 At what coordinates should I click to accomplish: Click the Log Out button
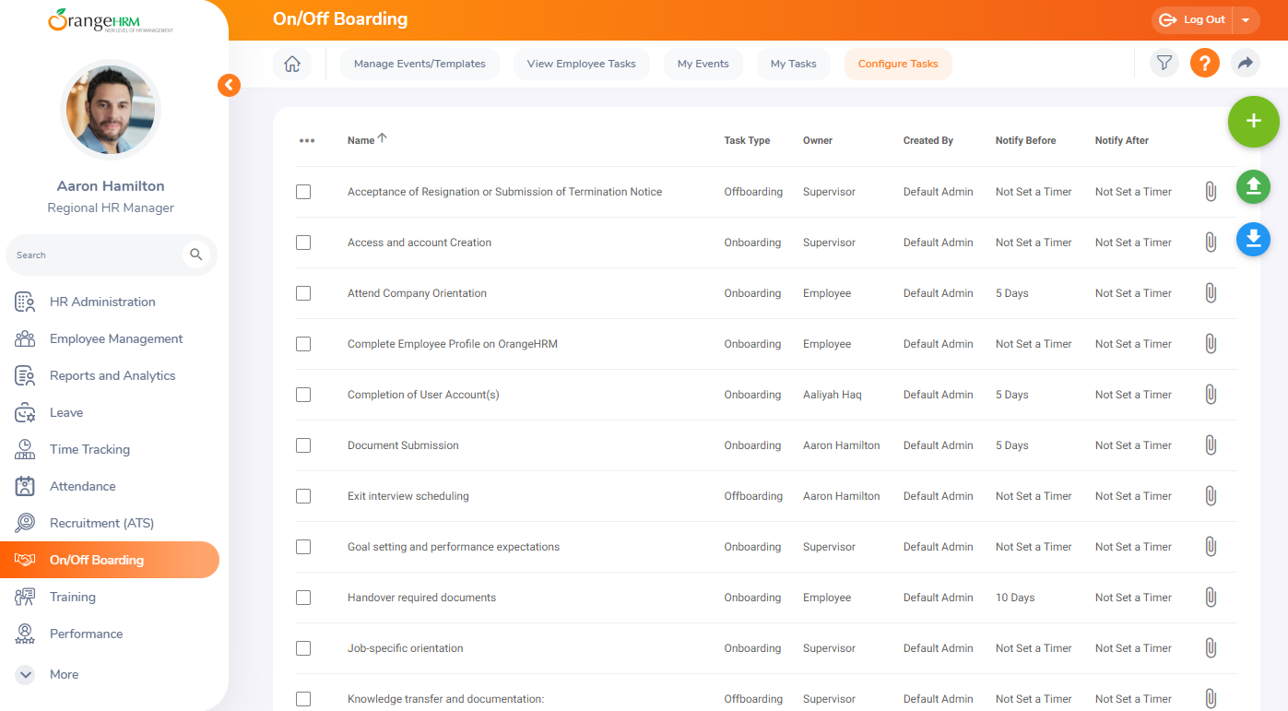pos(1193,20)
